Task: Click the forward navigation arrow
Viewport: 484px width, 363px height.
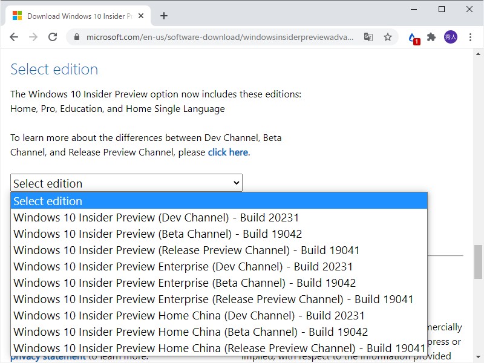Action: click(x=33, y=37)
